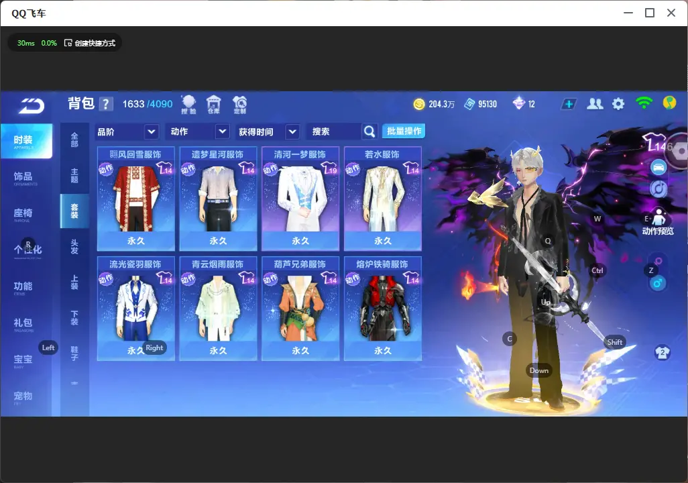This screenshot has width=688, height=483.
Task: Open 动作预览 action preview
Action: (x=658, y=222)
